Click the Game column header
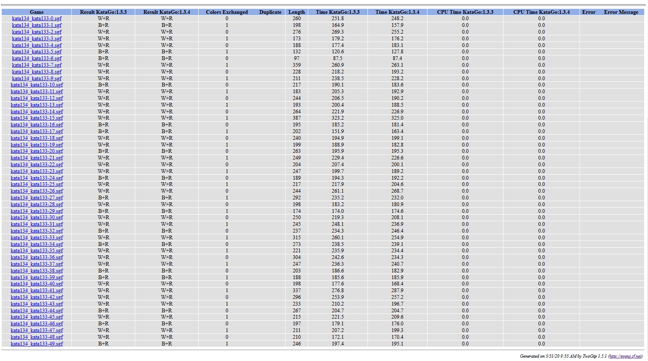 point(37,12)
